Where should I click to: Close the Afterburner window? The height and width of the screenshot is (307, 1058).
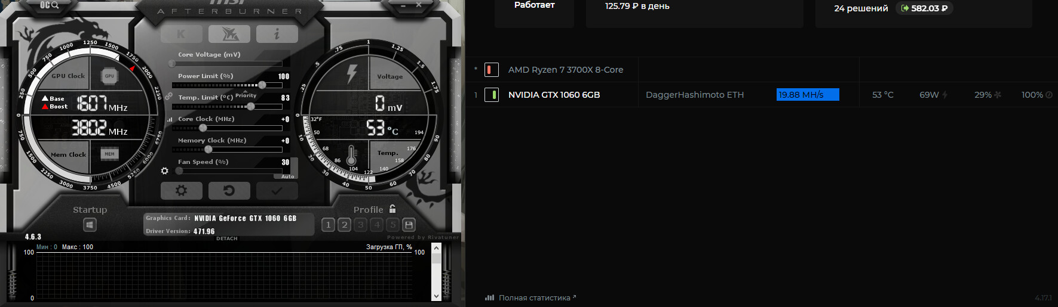point(419,5)
